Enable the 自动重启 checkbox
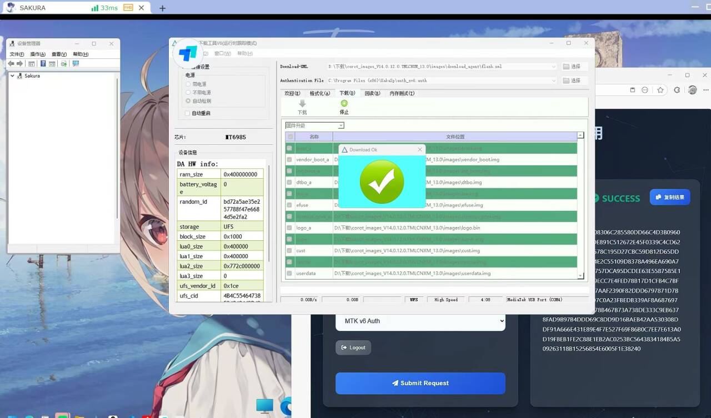This screenshot has height=418, width=711. 188,113
